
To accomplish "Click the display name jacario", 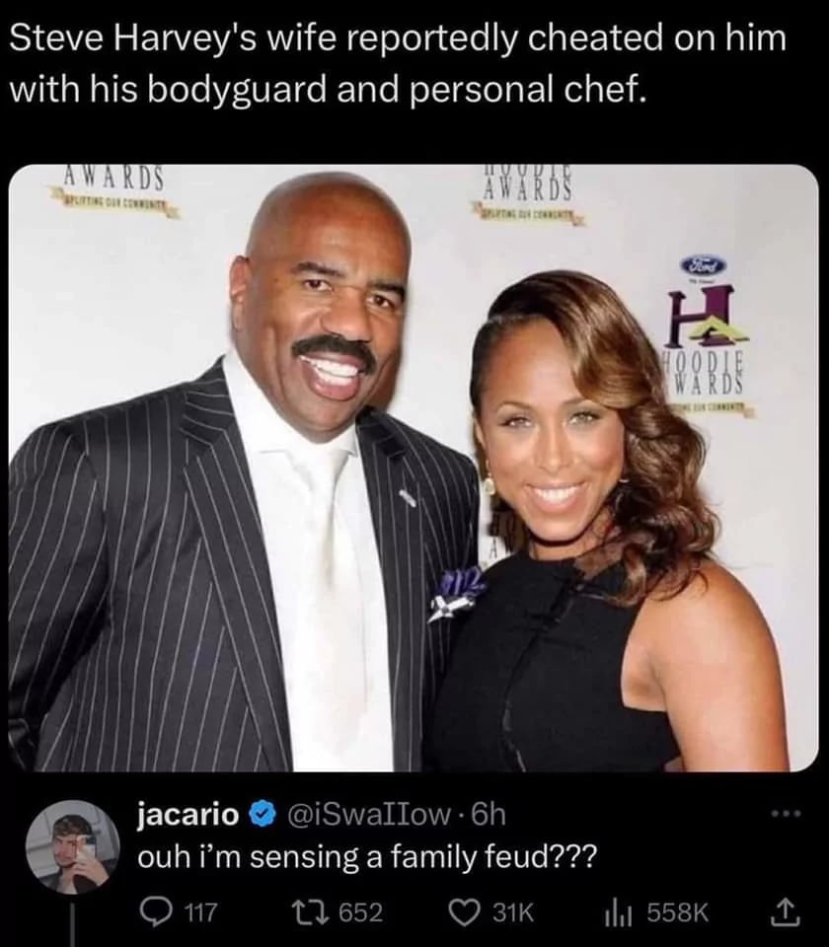I will click(188, 816).
